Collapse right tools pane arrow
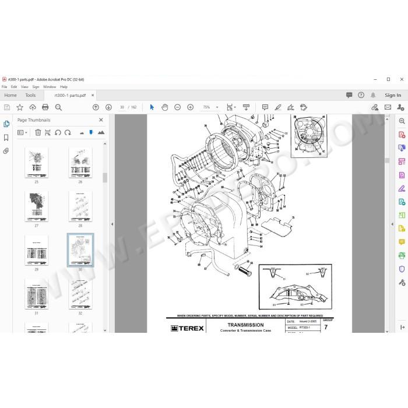This screenshot has width=408, height=408. 392,224
